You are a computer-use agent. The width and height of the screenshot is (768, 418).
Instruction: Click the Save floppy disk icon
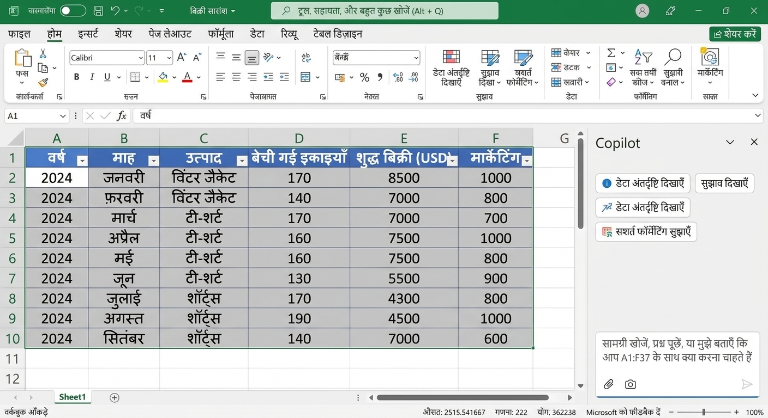pos(98,11)
